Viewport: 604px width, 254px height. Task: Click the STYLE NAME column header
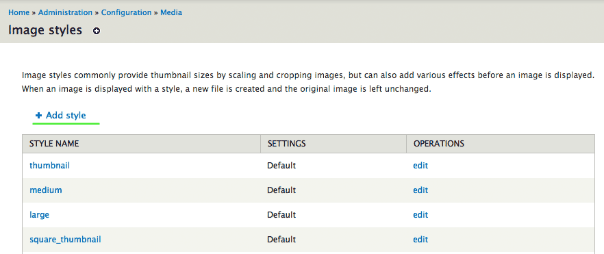tap(54, 144)
